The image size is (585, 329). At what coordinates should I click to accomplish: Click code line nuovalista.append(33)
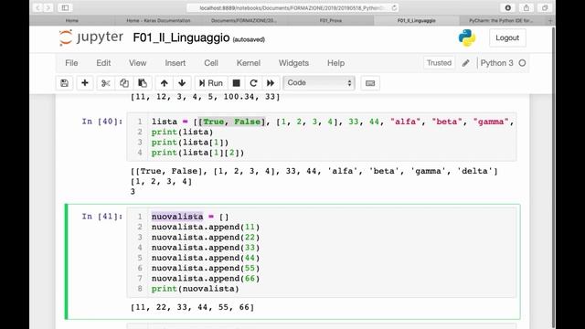(x=205, y=248)
